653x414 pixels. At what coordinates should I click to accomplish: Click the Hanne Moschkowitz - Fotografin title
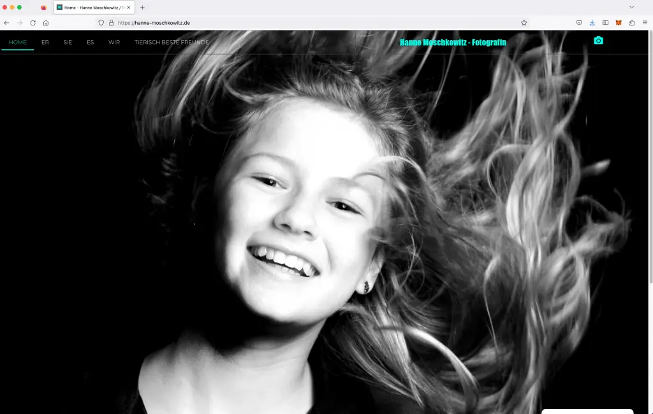453,43
